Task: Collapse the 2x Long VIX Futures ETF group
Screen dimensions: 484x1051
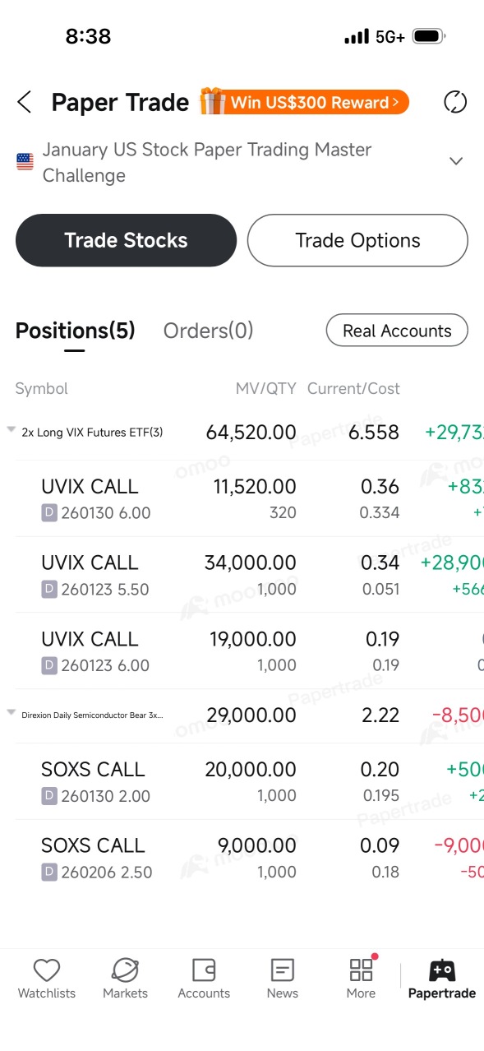Action: click(x=12, y=430)
